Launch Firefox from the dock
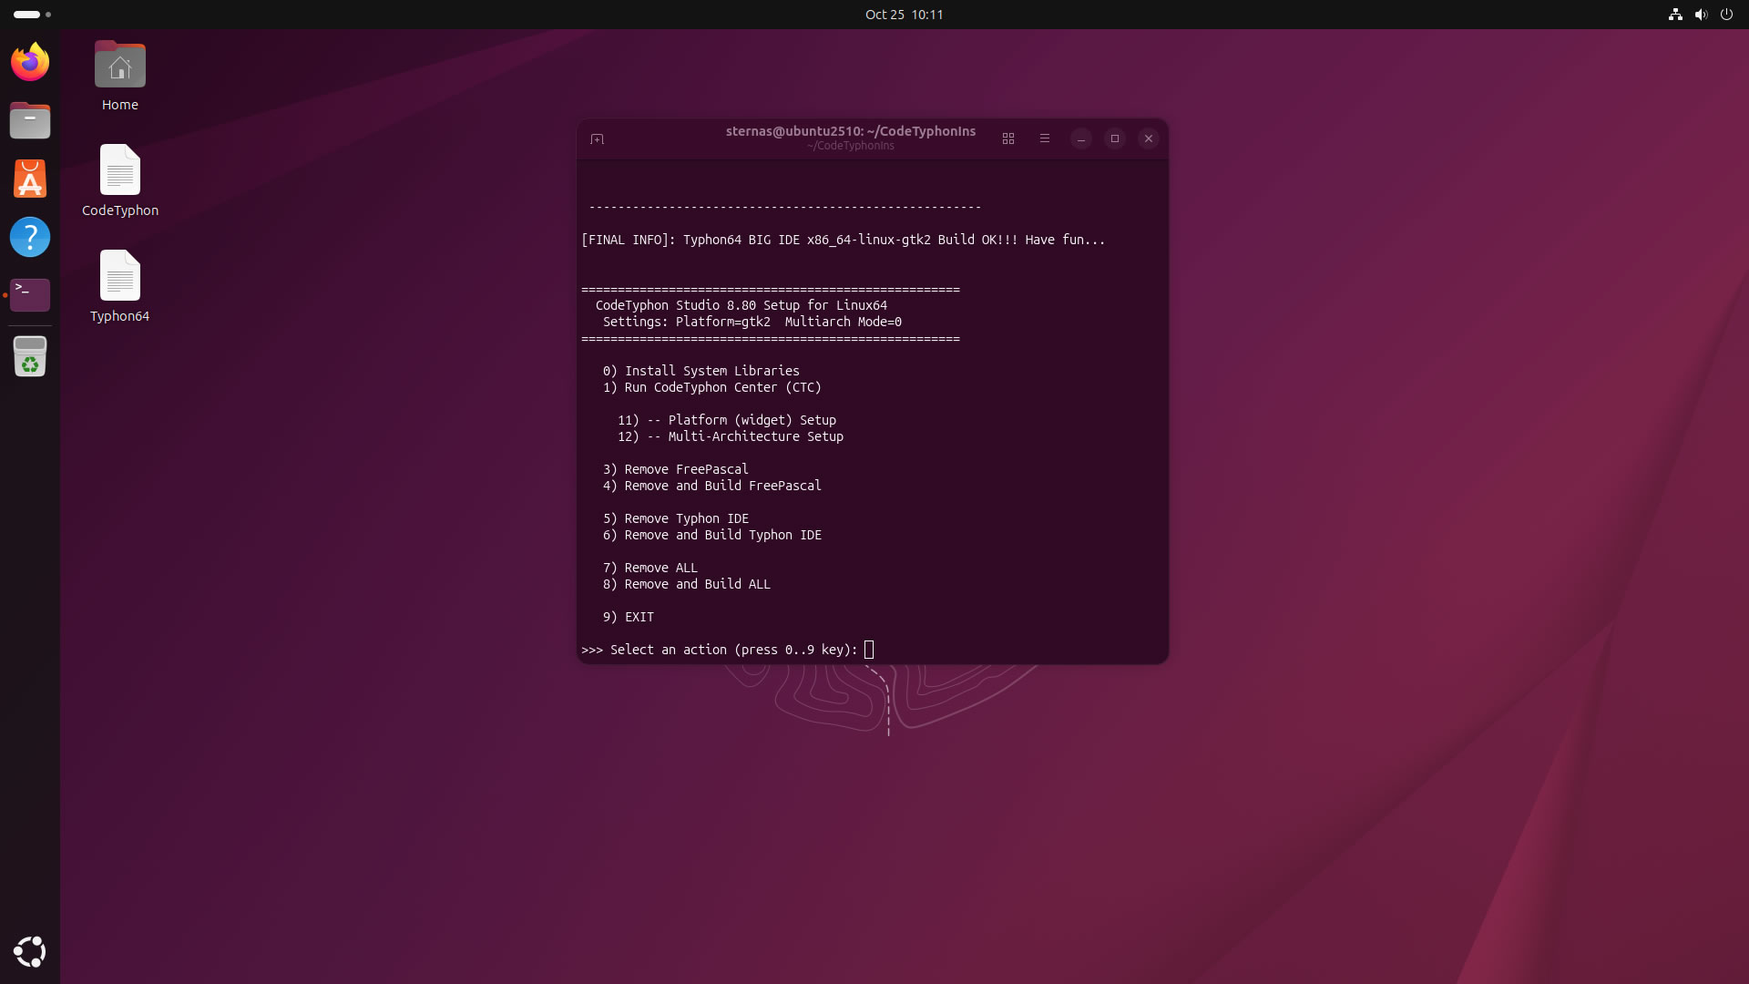This screenshot has width=1749, height=984. 30,62
